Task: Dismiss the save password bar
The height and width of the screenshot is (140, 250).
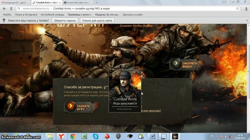Action: [247, 21]
